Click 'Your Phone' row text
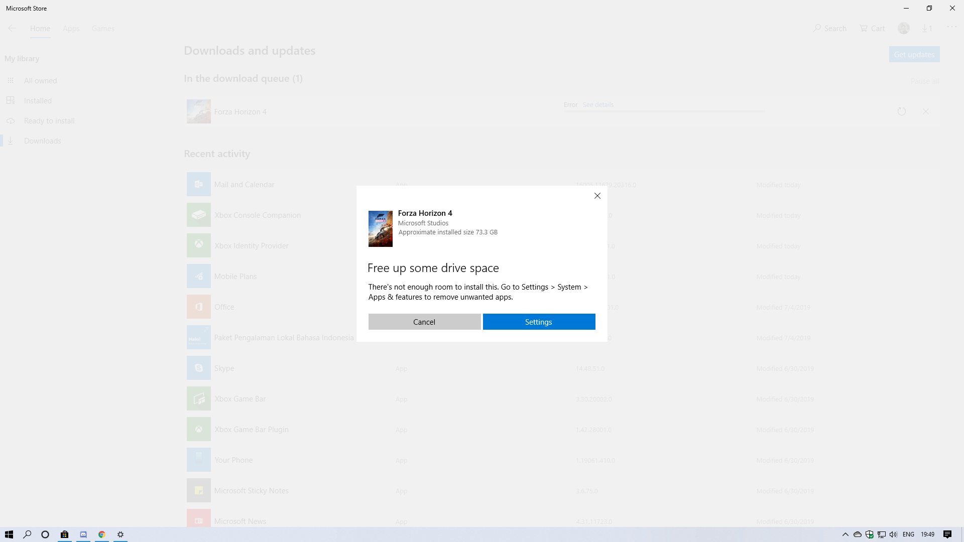 233,460
